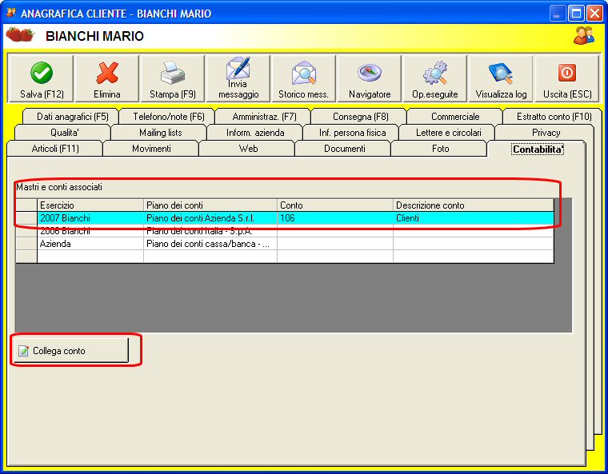Click the row selector of 2007 Bianchi
This screenshot has width=608, height=474.
(x=26, y=217)
